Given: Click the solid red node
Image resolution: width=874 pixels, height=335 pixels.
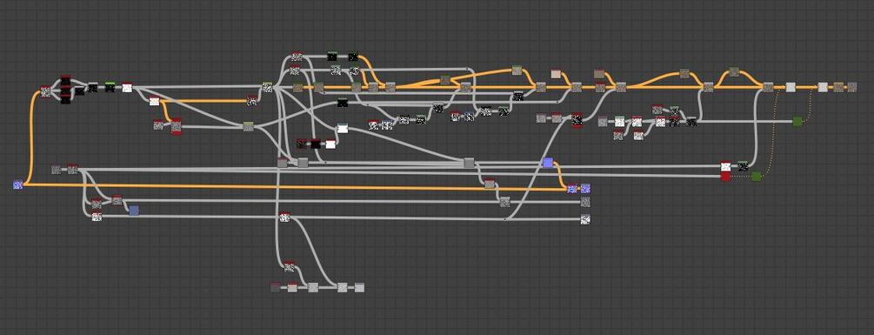Looking at the screenshot, I should coord(725,176).
